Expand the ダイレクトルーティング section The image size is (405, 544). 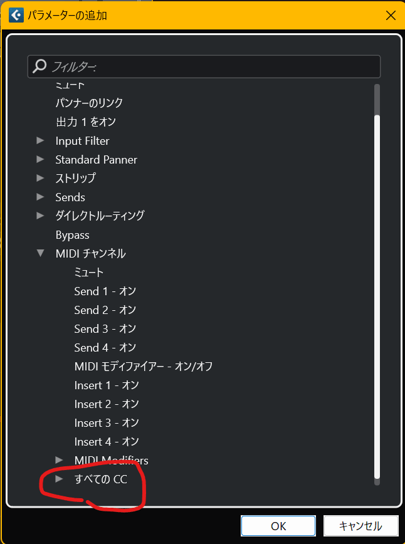pyautogui.click(x=41, y=216)
